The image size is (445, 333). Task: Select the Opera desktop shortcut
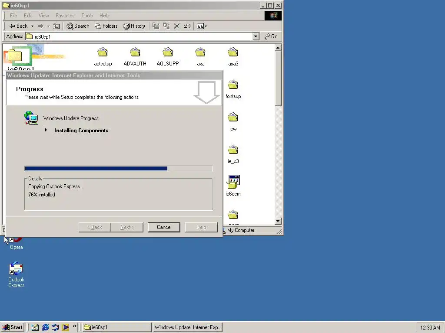[x=16, y=244]
